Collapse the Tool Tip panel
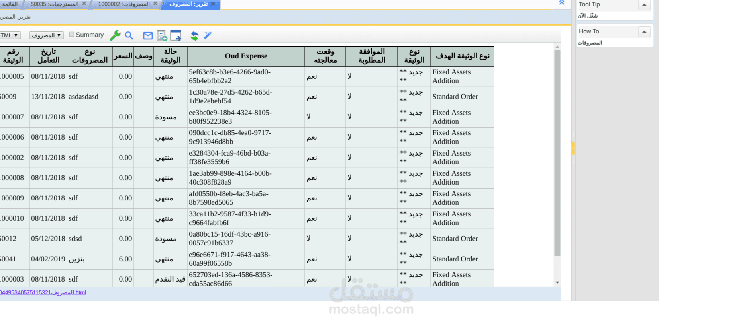The width and height of the screenshot is (743, 323). click(x=644, y=5)
